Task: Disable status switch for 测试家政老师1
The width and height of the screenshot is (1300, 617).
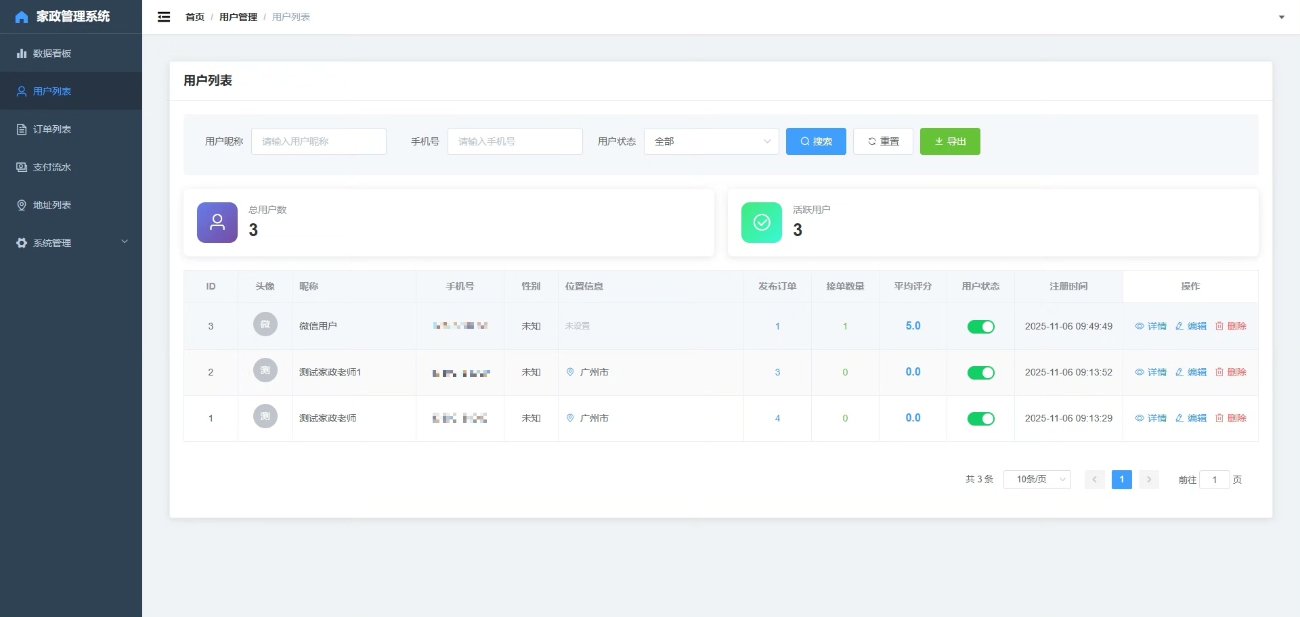Action: coord(980,373)
